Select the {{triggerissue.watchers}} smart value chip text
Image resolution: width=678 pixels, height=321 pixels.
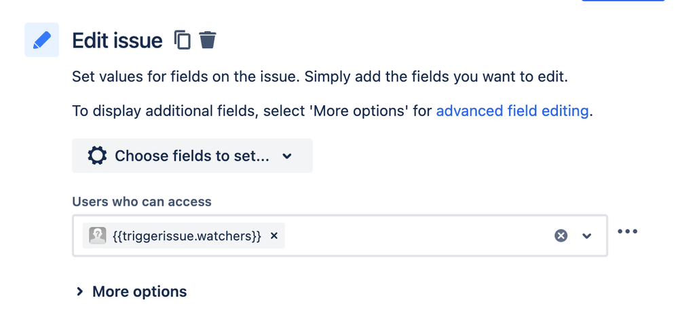tap(187, 235)
